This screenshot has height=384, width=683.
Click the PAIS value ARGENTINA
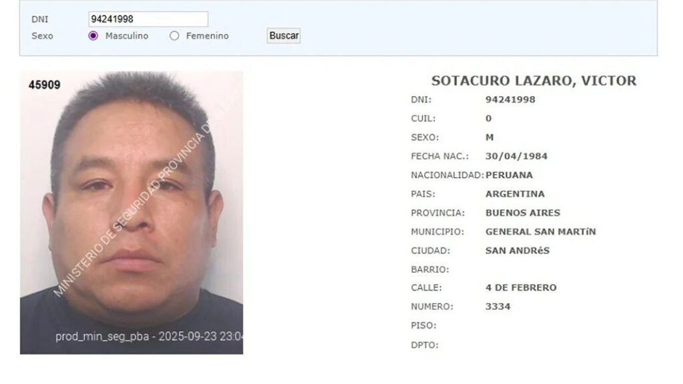pyautogui.click(x=515, y=194)
